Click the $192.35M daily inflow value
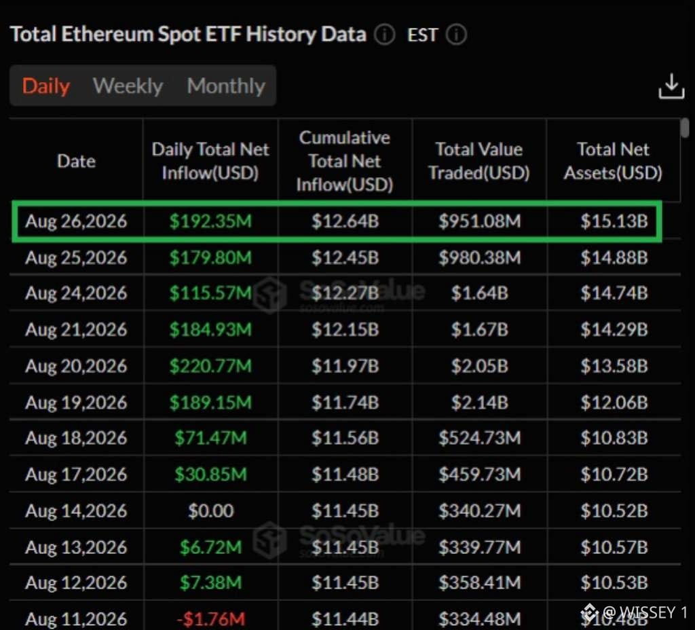This screenshot has height=630, width=695. (x=210, y=221)
